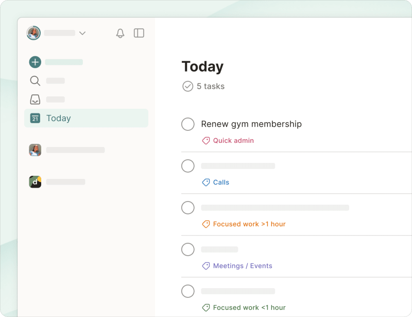
Task: Click the green plus add task icon
Action: tap(35, 62)
